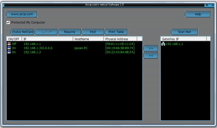This screenshot has width=217, height=128.
Task: Select IP 192.168.1.2 entry
Action: click(x=32, y=52)
